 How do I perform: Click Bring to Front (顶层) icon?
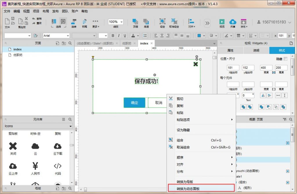click(x=135, y=22)
